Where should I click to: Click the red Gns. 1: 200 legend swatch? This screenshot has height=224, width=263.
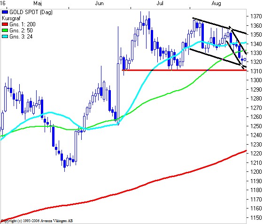click(5, 24)
